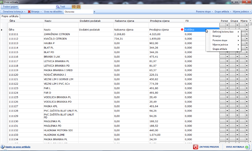The height and width of the screenshot is (151, 252).
Task: Switch to the Popis artikala tab
Action: 10,16
